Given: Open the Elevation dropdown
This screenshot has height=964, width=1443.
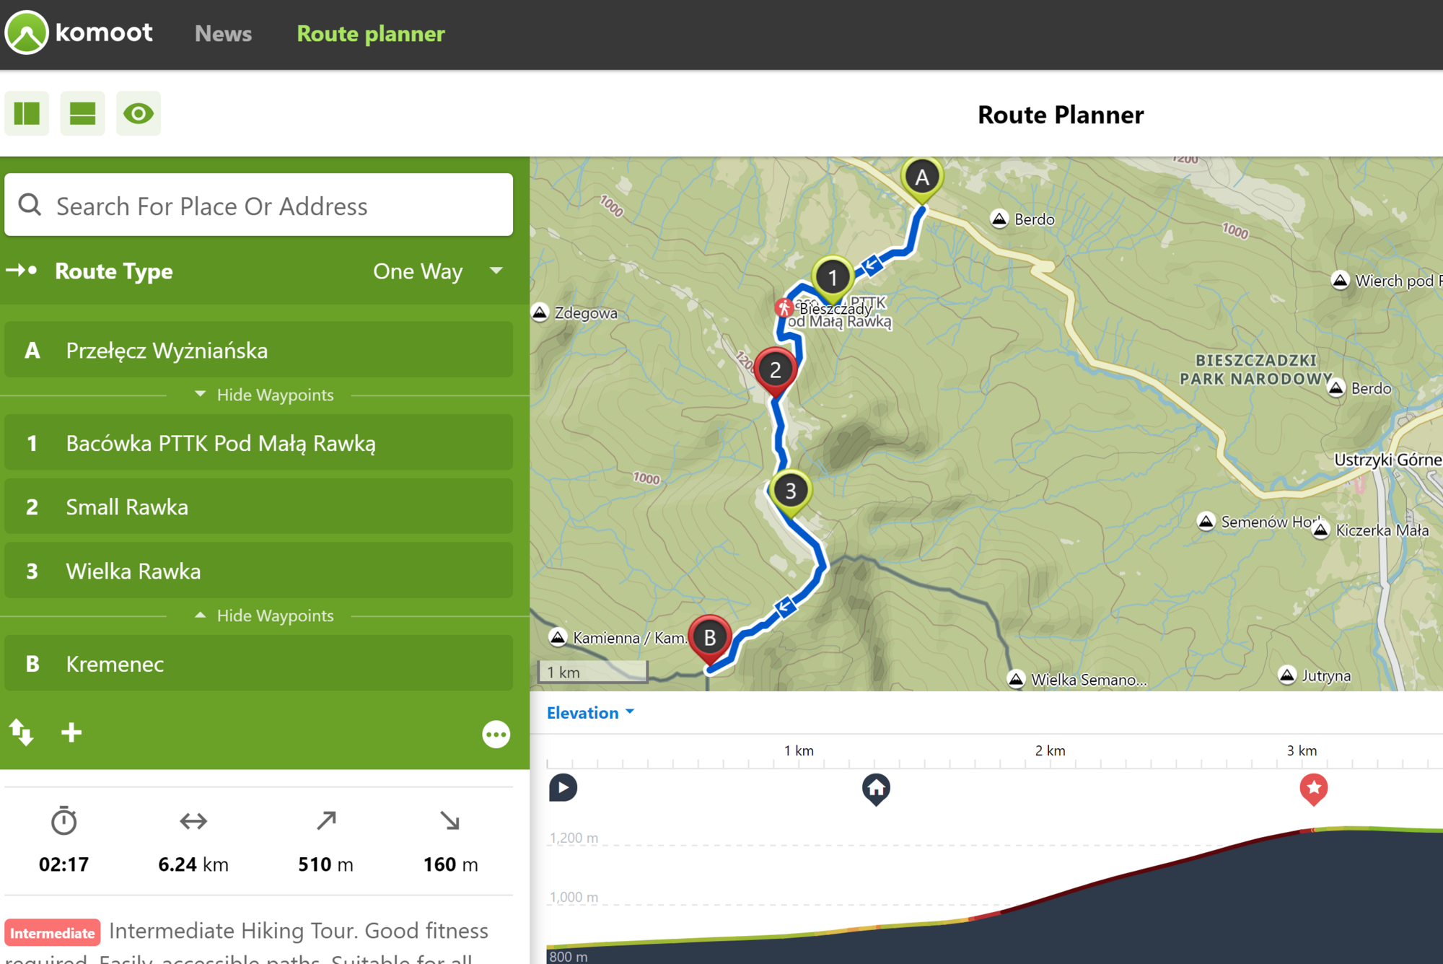Looking at the screenshot, I should click(590, 713).
